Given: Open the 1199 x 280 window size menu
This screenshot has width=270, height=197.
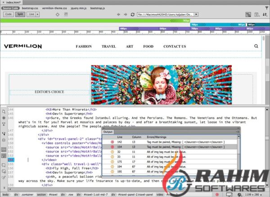Looking at the screenshot, I should coord(253,195).
